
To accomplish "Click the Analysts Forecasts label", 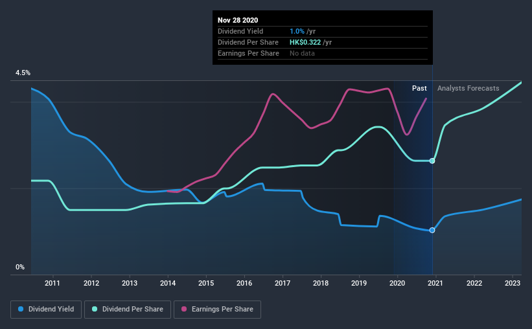I will click(468, 88).
